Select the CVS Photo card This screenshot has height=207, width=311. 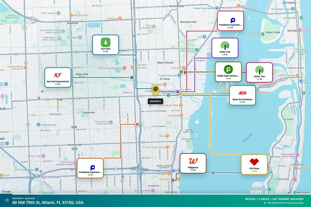pyautogui.click(x=254, y=164)
